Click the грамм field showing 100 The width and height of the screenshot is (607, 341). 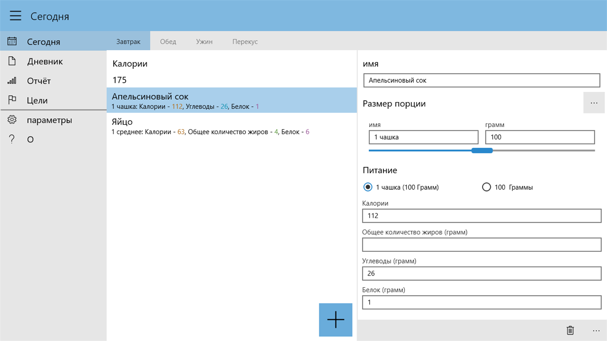point(540,137)
